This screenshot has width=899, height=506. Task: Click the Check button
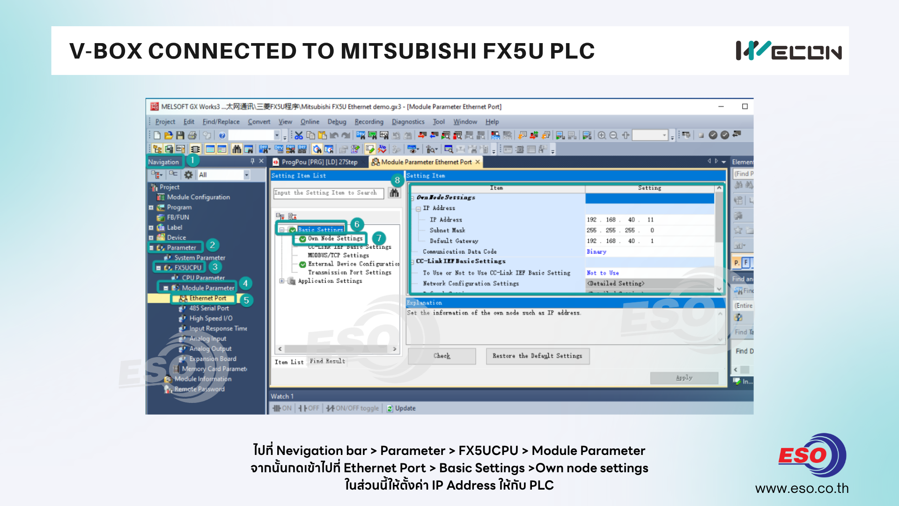(x=442, y=356)
